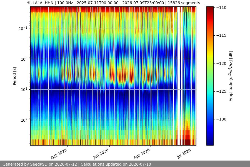
Task: Click the −110 colorbar tick label
Action: [x=221, y=8]
